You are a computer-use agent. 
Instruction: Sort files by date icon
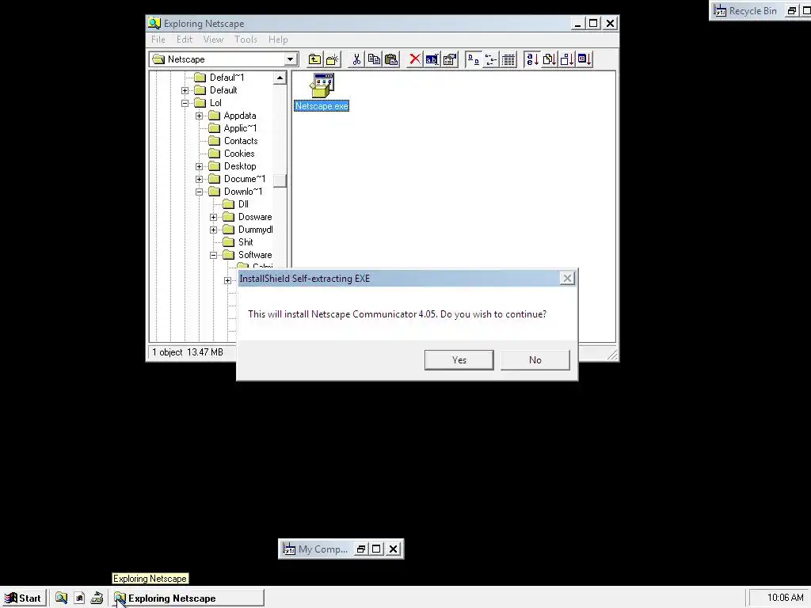point(584,59)
